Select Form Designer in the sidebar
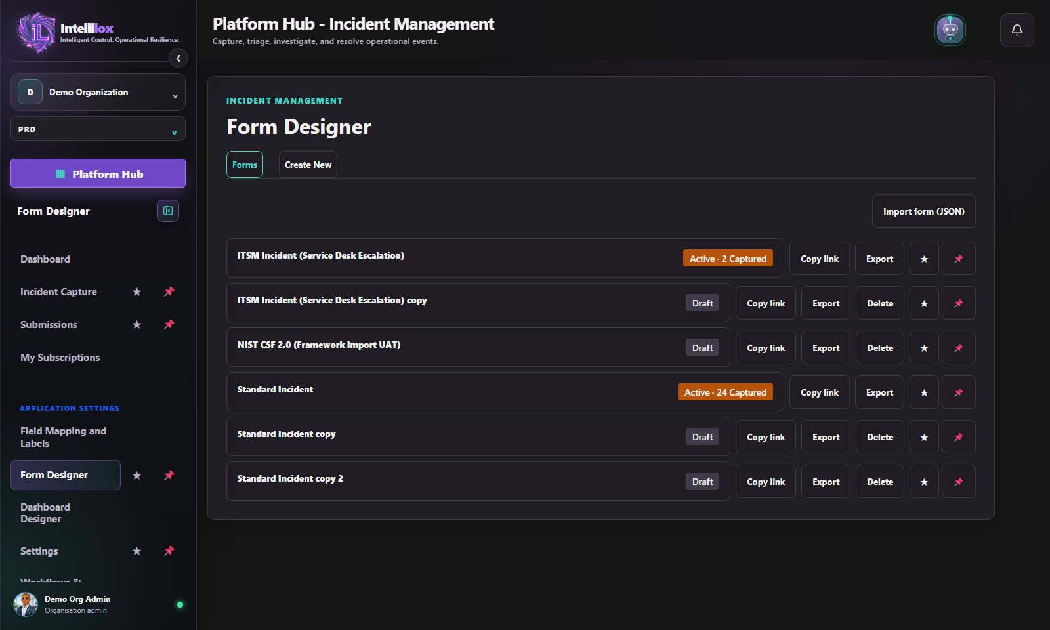1050x630 pixels. pyautogui.click(x=66, y=475)
